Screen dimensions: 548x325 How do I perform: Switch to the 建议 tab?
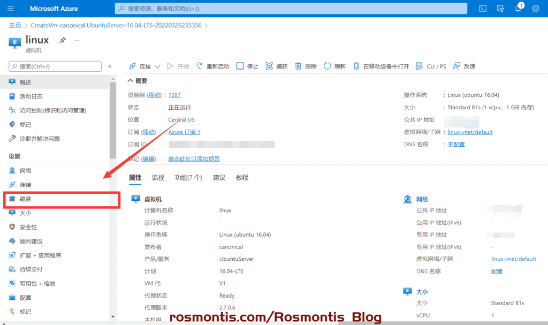[x=219, y=178]
